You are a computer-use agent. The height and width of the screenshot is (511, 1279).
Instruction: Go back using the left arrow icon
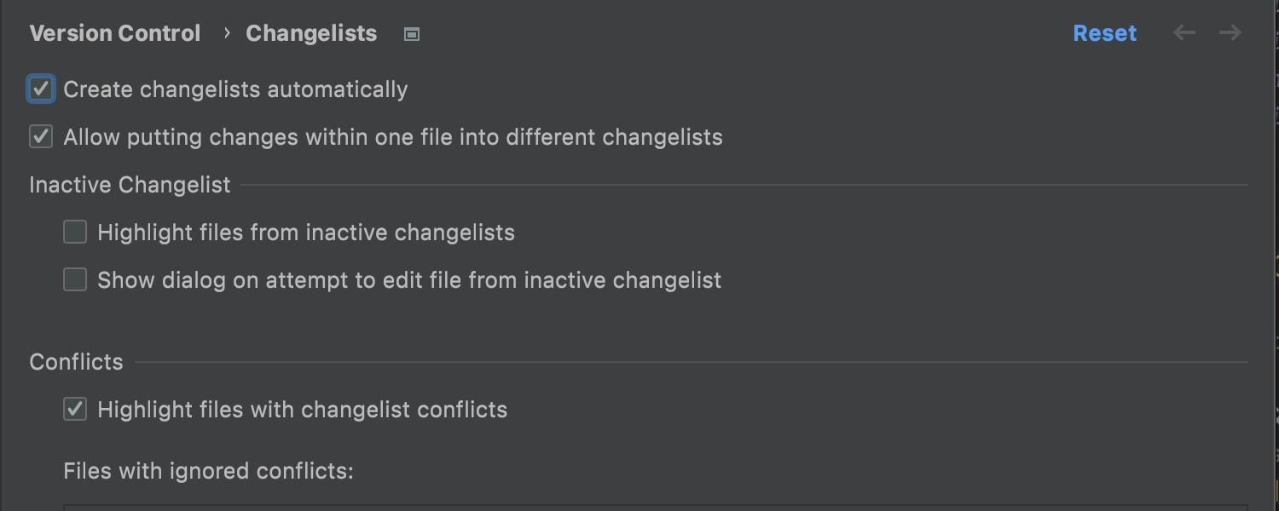1184,33
